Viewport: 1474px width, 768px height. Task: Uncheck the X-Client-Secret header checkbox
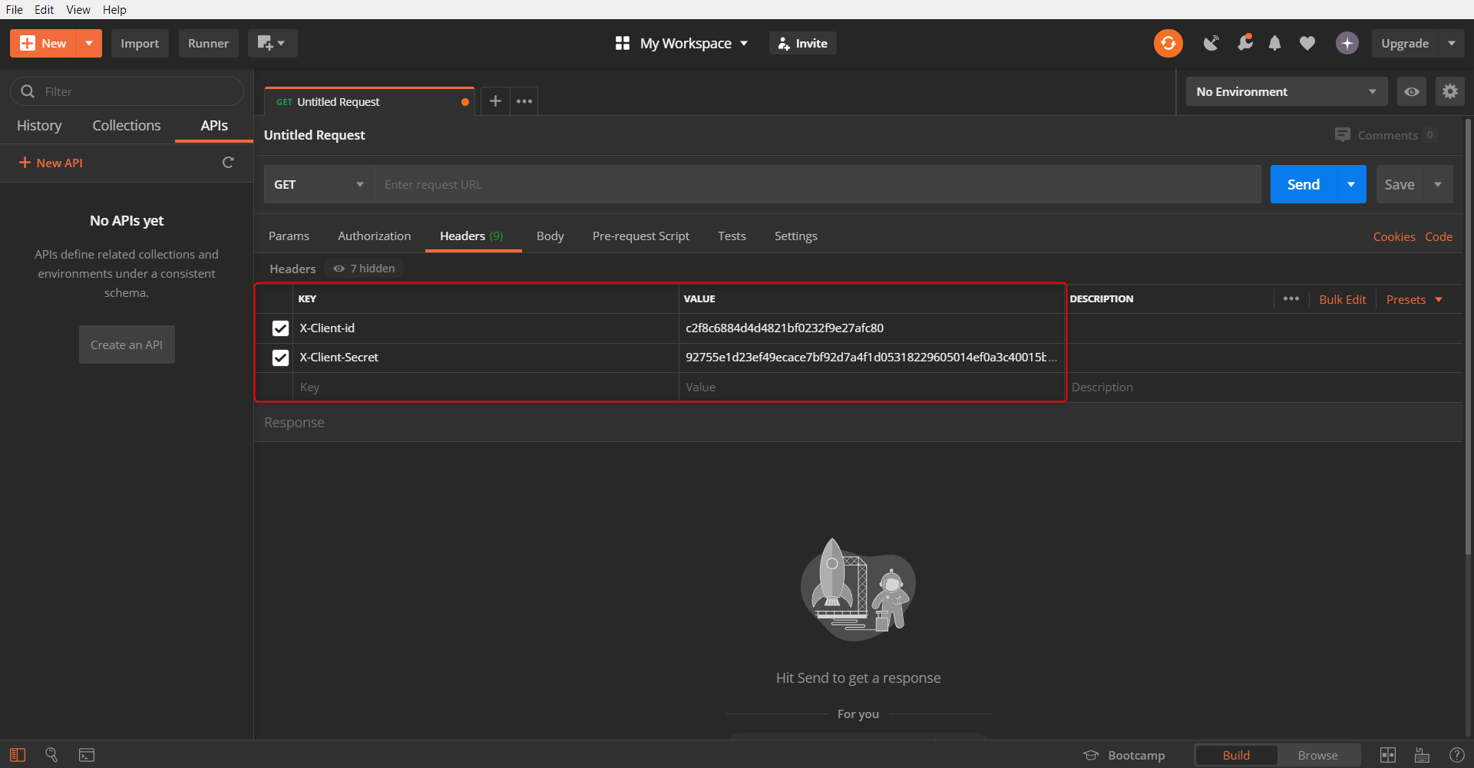pyautogui.click(x=280, y=358)
